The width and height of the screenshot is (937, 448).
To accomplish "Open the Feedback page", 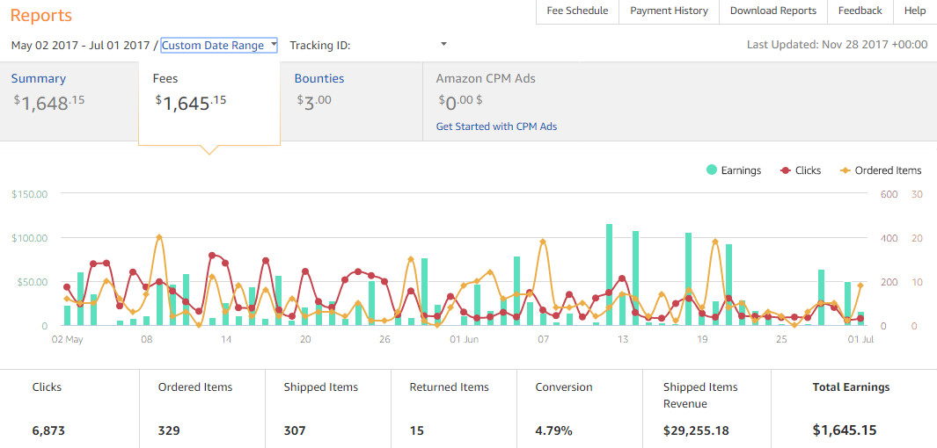I will (x=860, y=11).
